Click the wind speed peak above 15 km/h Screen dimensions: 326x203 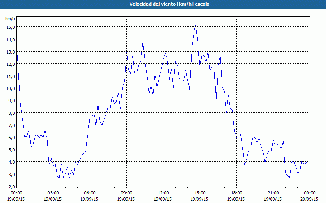tap(196, 24)
